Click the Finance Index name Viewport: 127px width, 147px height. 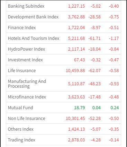click(22, 28)
